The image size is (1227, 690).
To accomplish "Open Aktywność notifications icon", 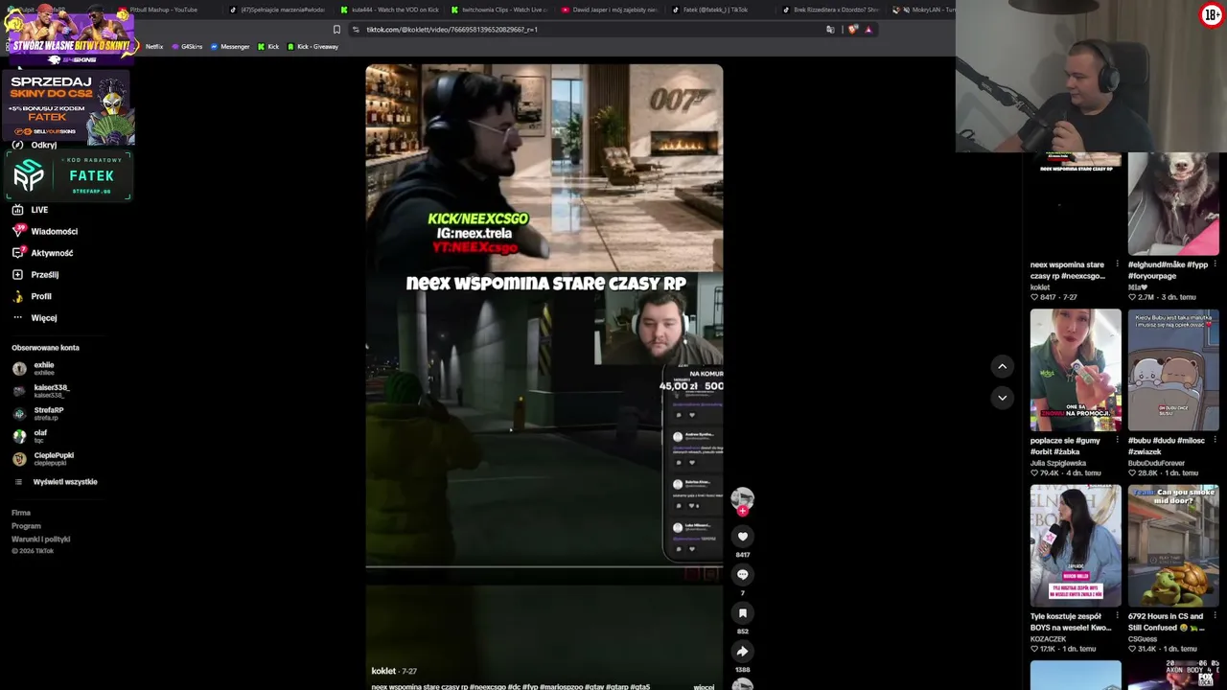I will click(18, 253).
